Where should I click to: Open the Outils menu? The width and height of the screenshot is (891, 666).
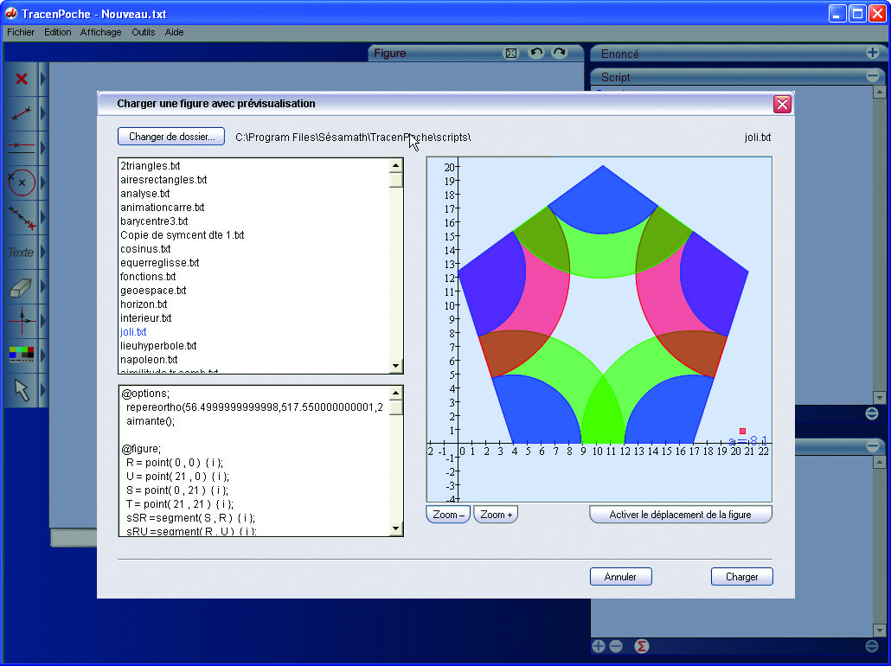(144, 32)
